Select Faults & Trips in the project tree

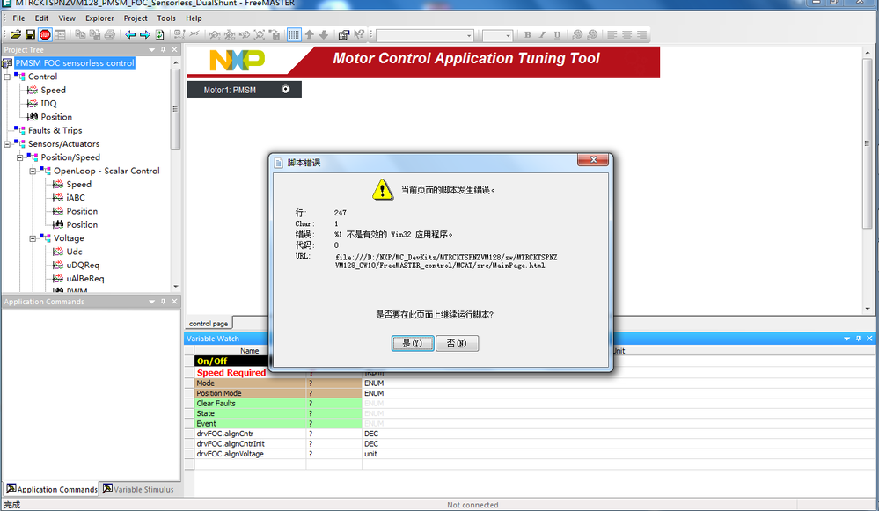(55, 130)
